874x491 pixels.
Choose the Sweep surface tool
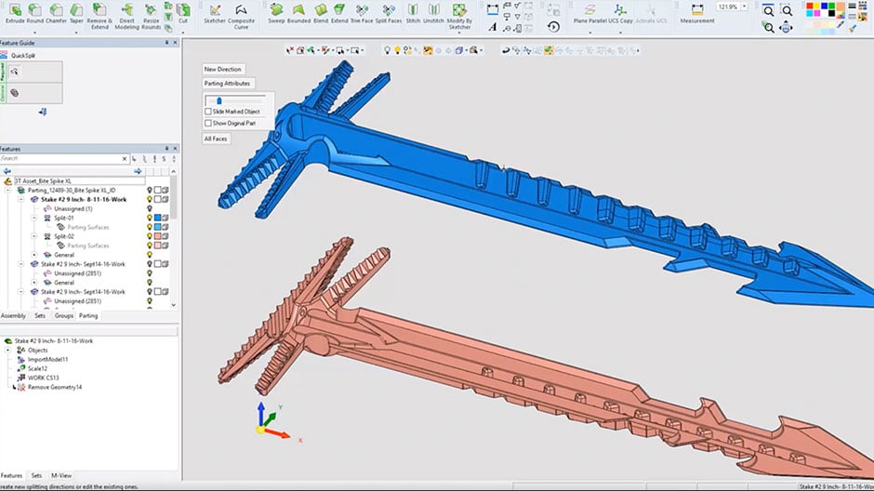click(x=277, y=11)
